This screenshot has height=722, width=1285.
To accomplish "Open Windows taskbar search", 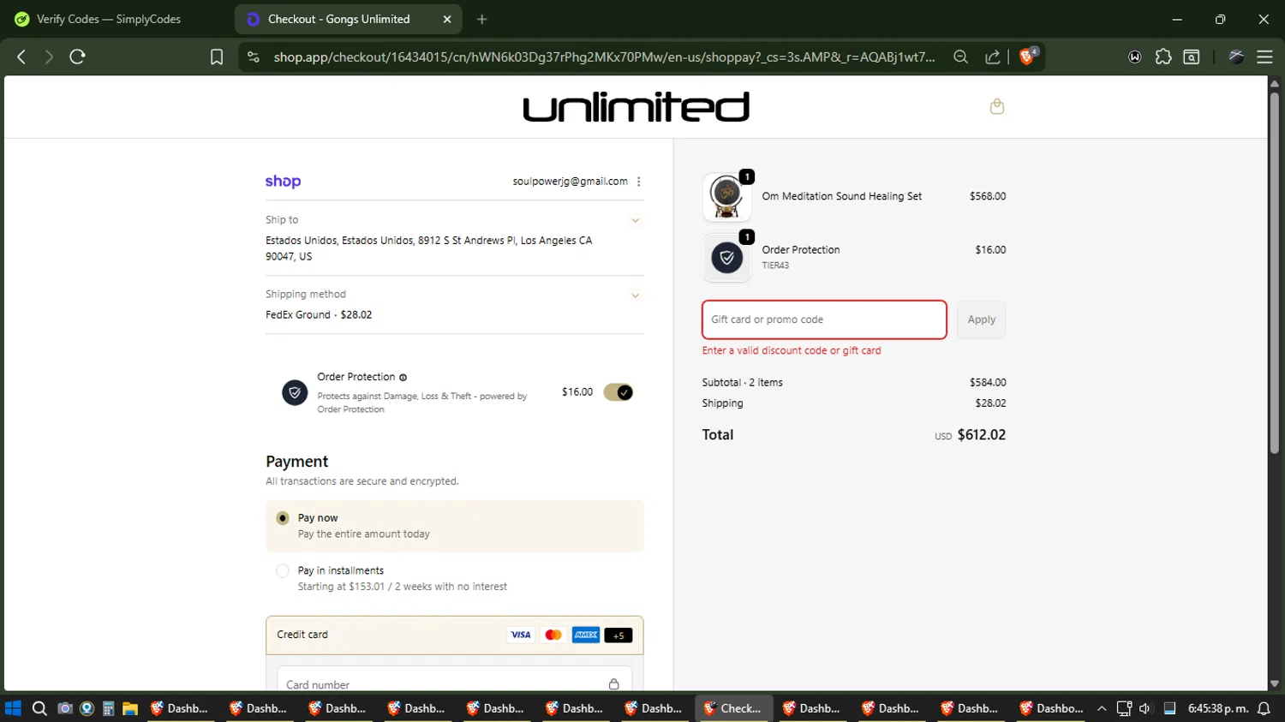I will coord(39,708).
